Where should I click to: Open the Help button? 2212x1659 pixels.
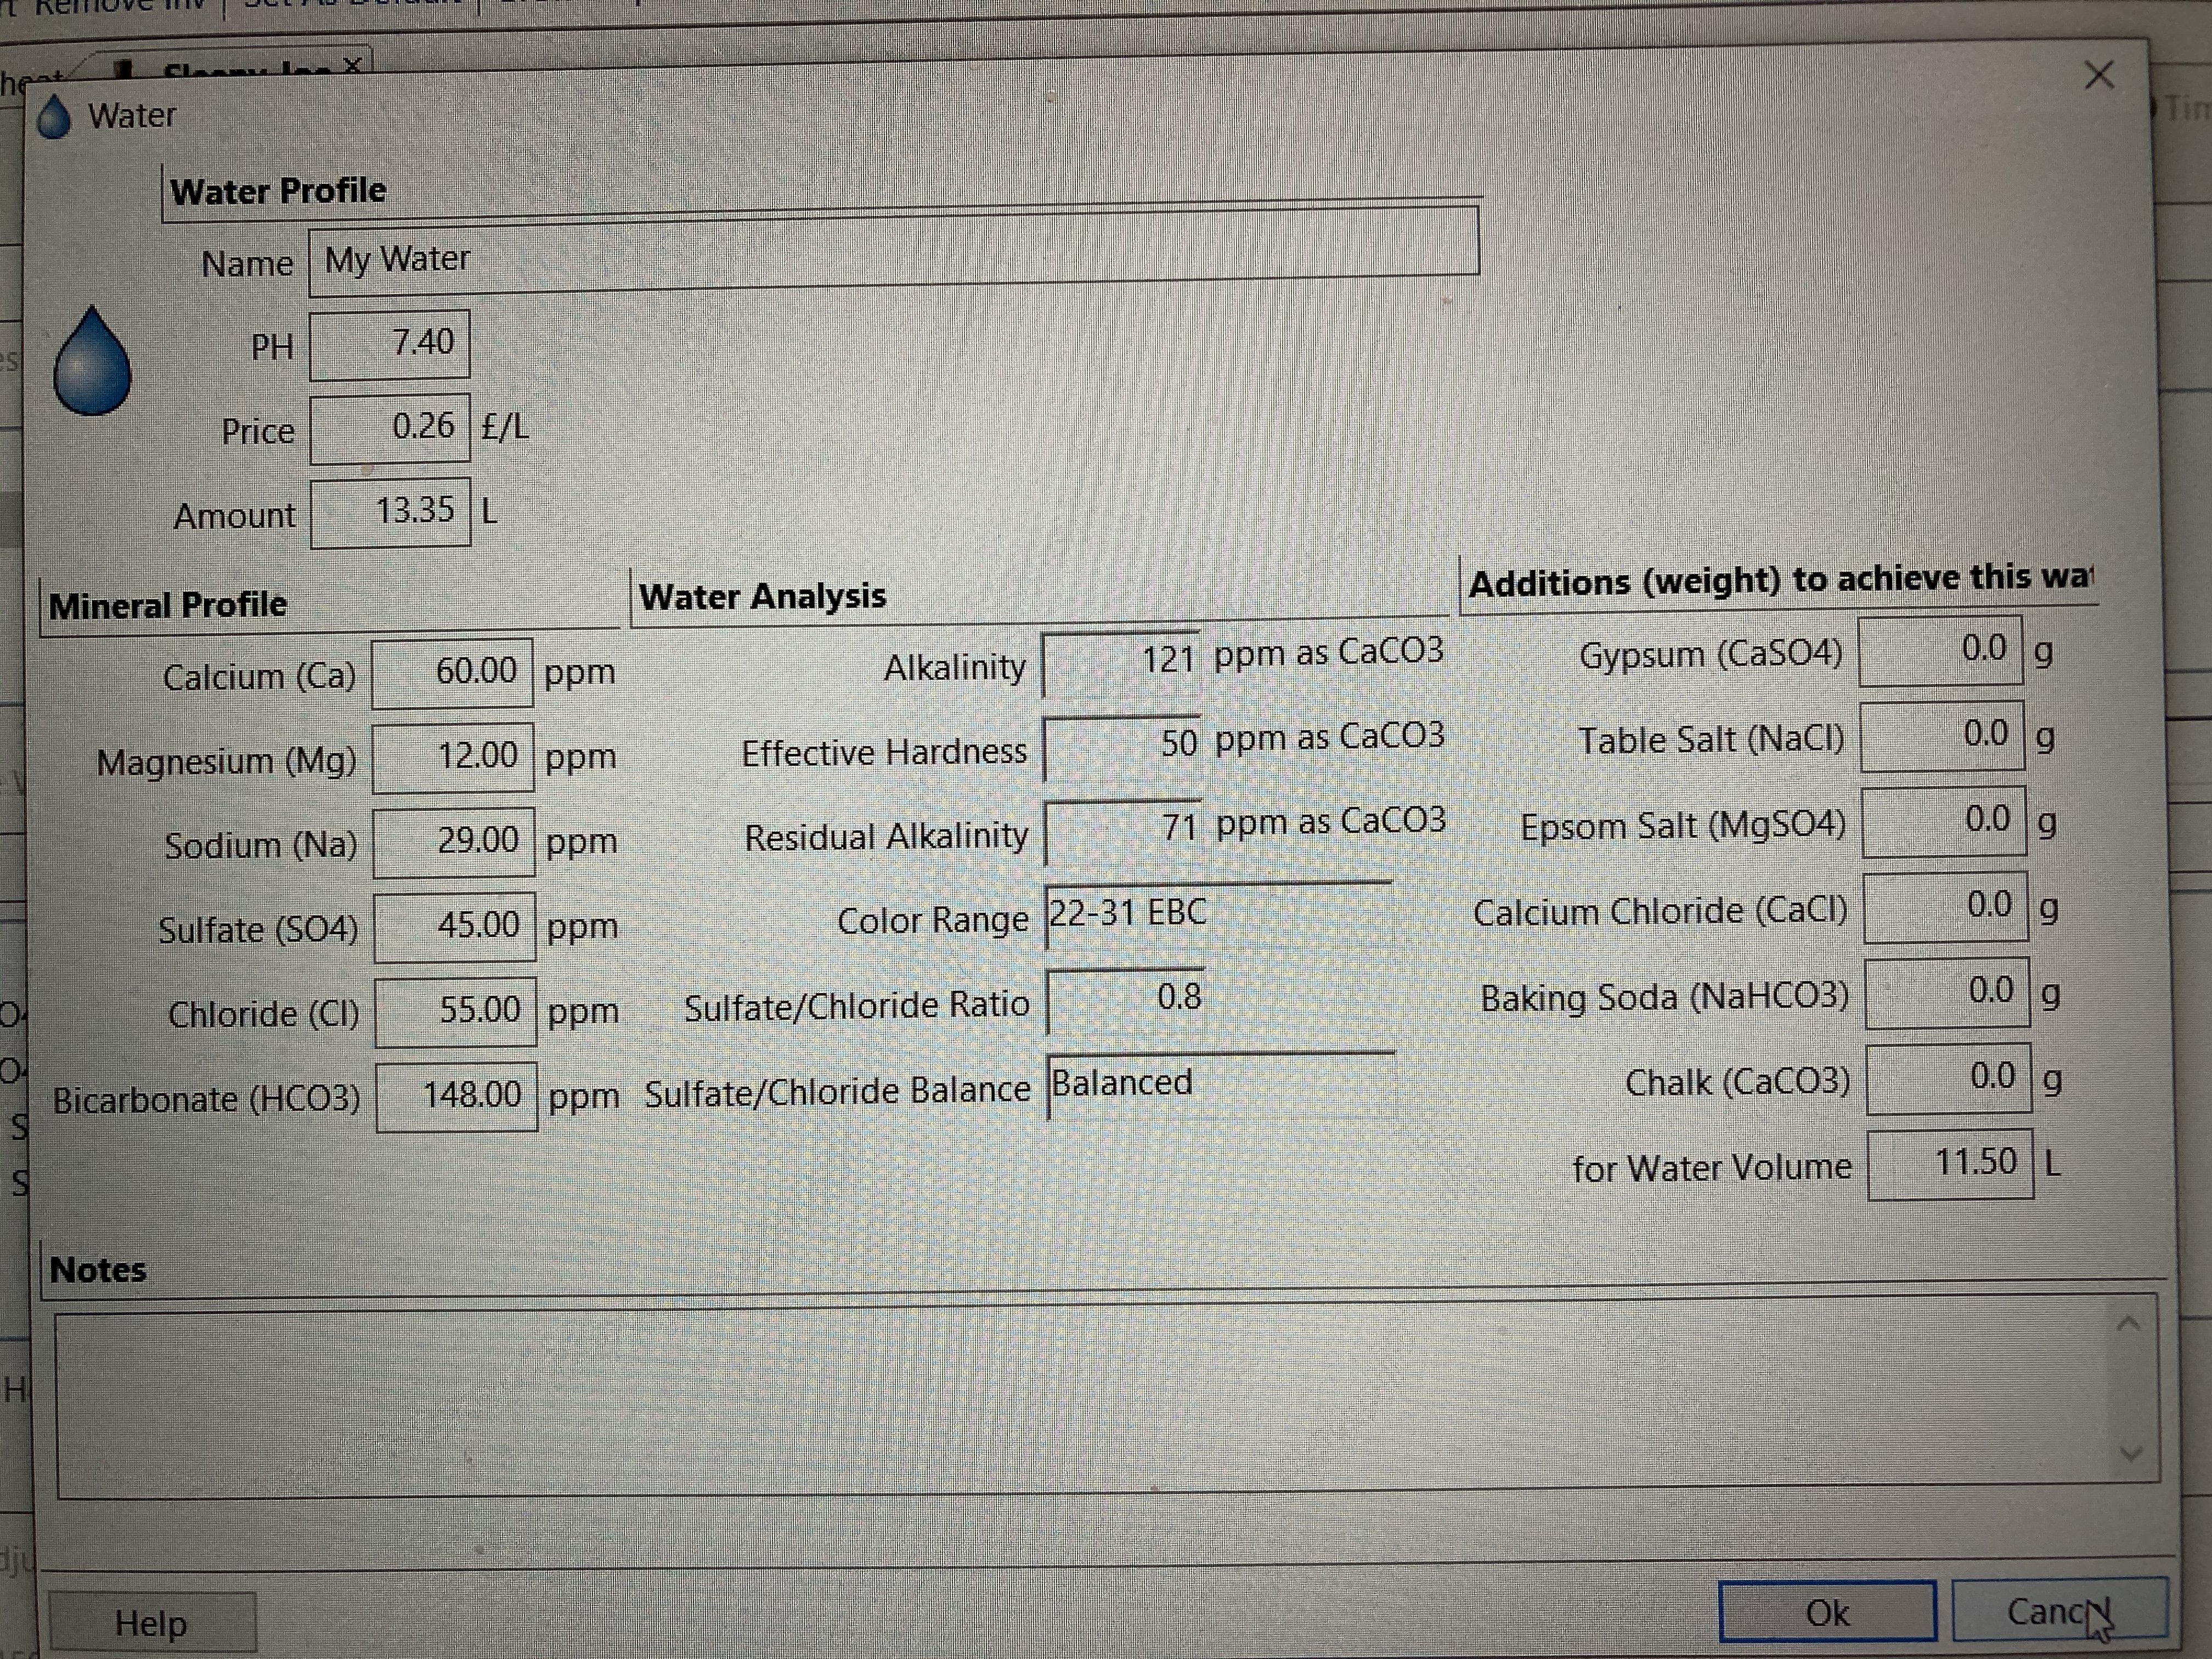pyautogui.click(x=152, y=1623)
